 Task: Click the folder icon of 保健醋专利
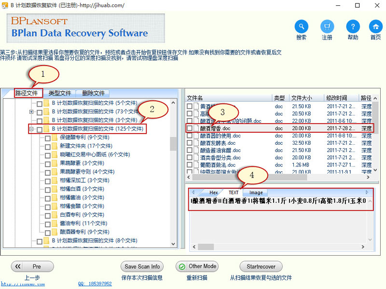(55, 138)
